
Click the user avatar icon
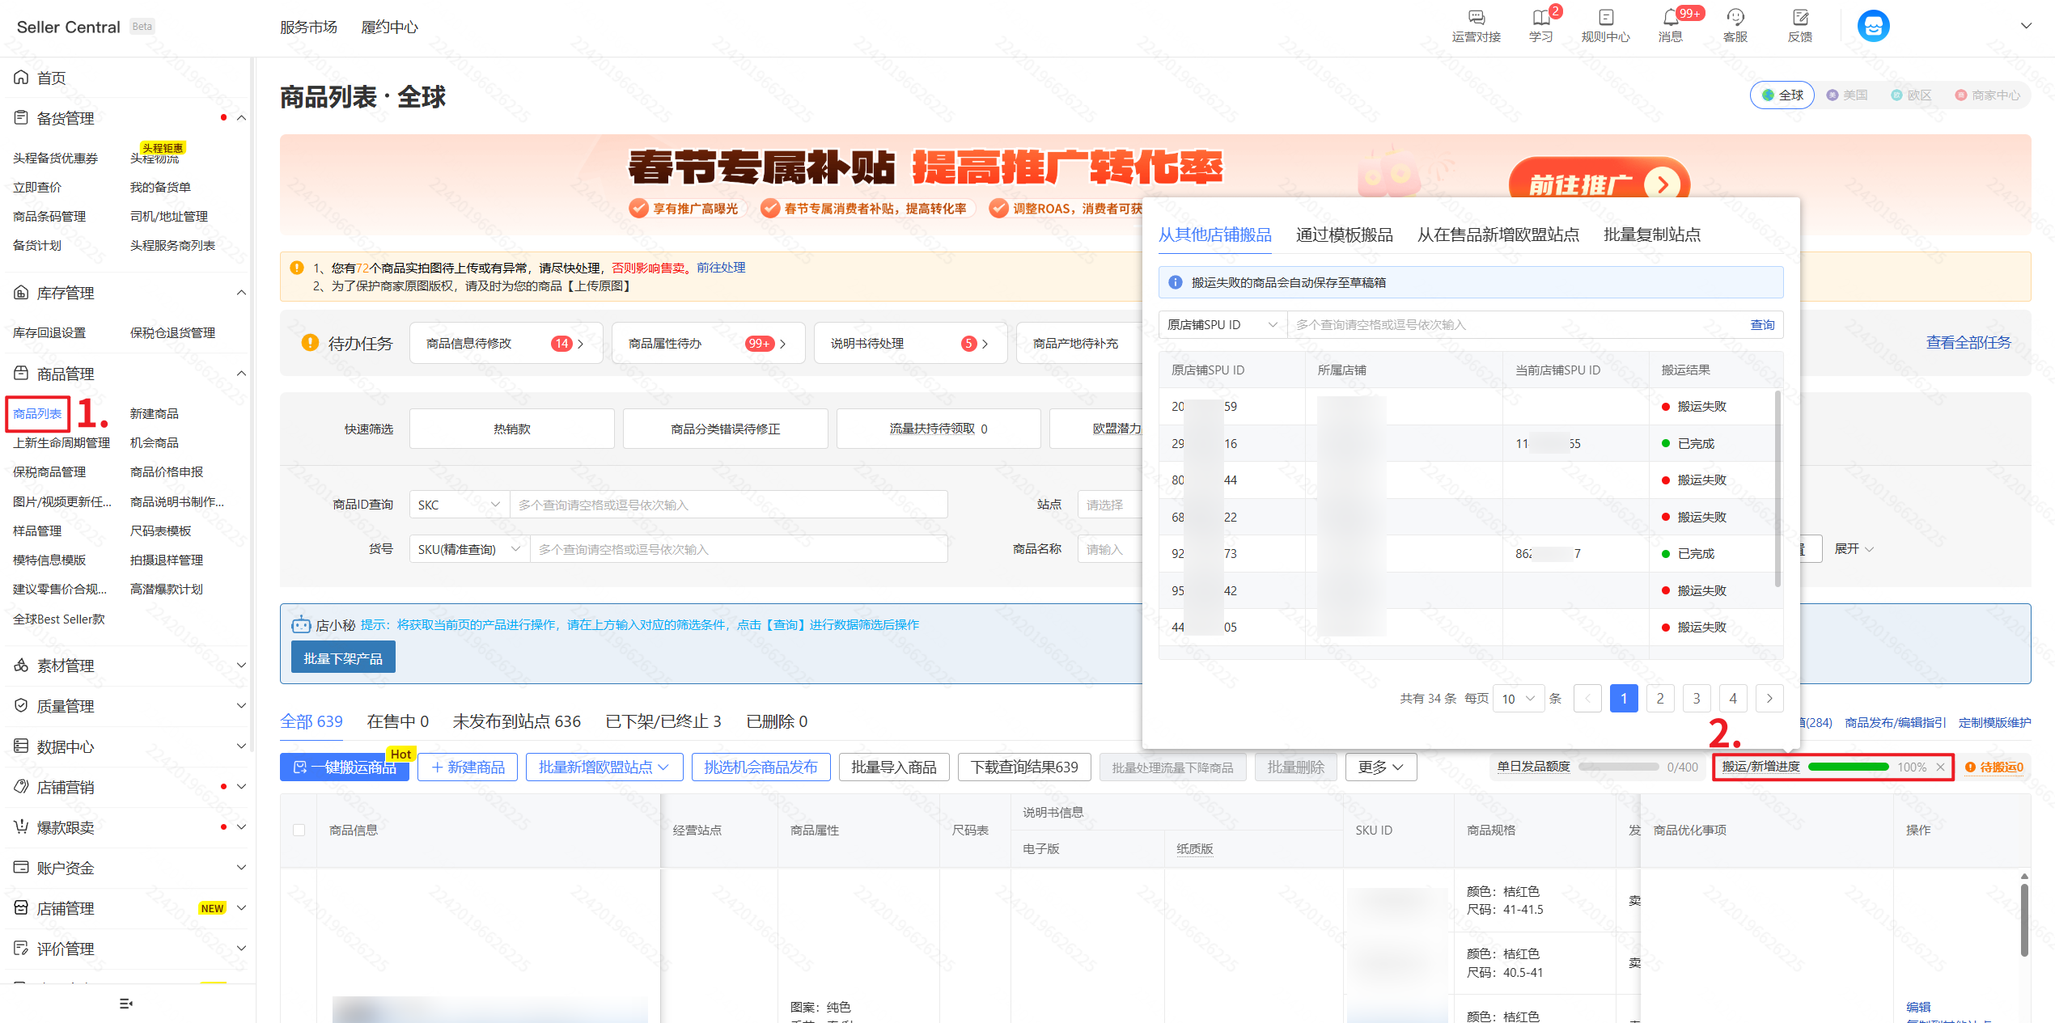pyautogui.click(x=1872, y=26)
